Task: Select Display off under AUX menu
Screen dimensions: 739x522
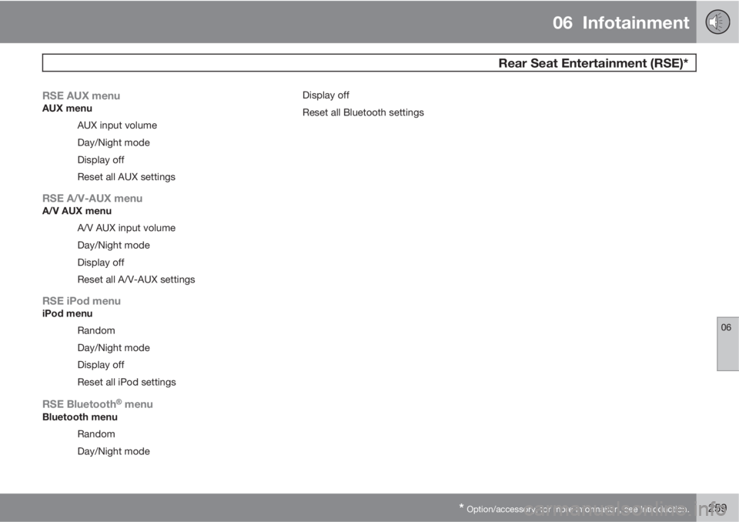Action: tap(101, 160)
